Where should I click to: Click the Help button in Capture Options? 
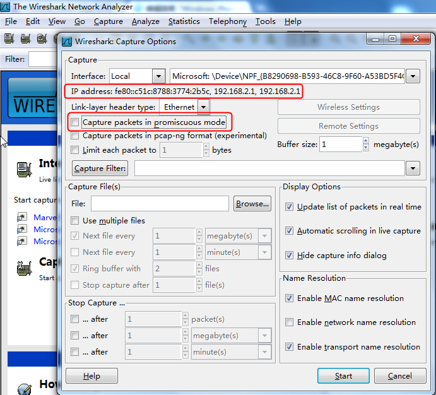[91, 376]
